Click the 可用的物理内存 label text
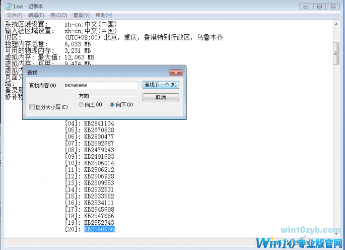345x250 pixels. [x=30, y=50]
